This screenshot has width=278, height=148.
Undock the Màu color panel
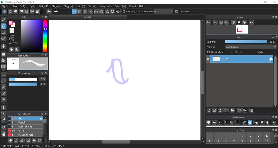tap(42, 17)
